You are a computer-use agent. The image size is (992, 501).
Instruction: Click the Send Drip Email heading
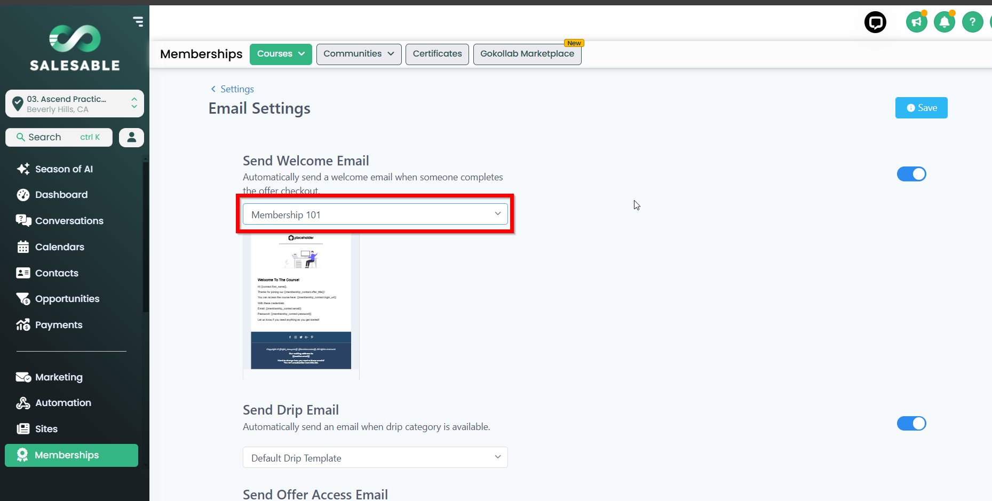pos(291,410)
